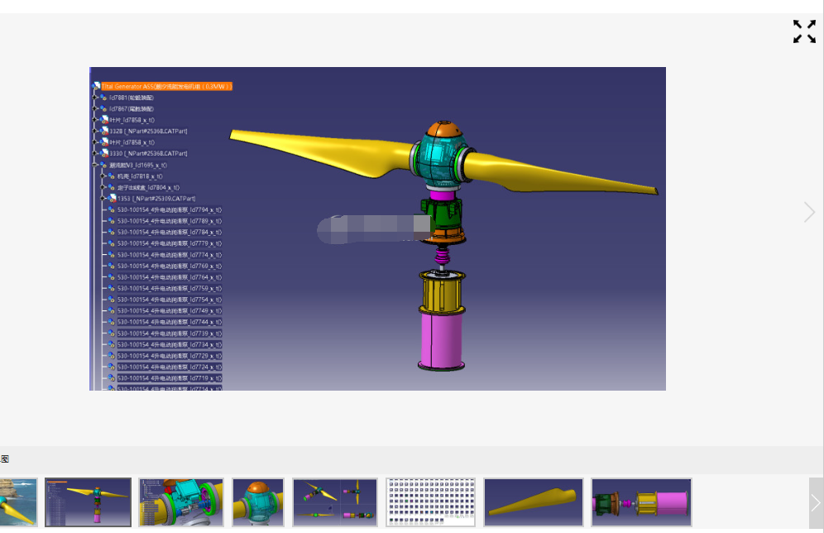Expand the 3330 NPart tree node
This screenshot has height=533, width=824.
(95, 153)
